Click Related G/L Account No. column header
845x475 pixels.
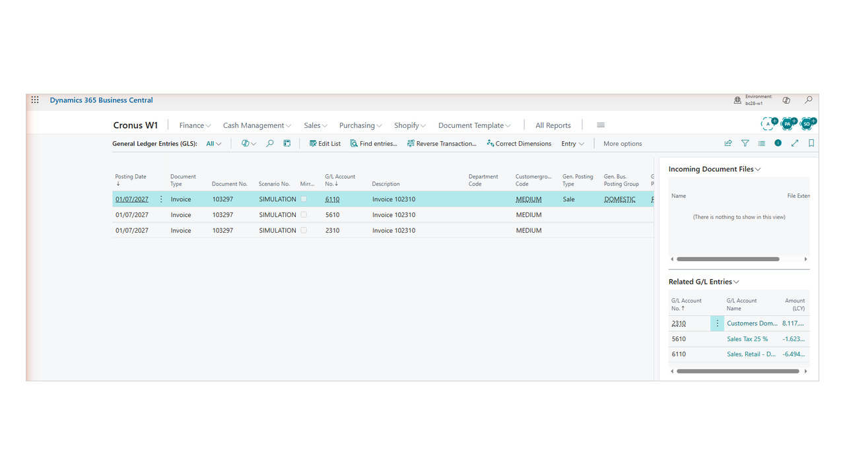pos(687,304)
